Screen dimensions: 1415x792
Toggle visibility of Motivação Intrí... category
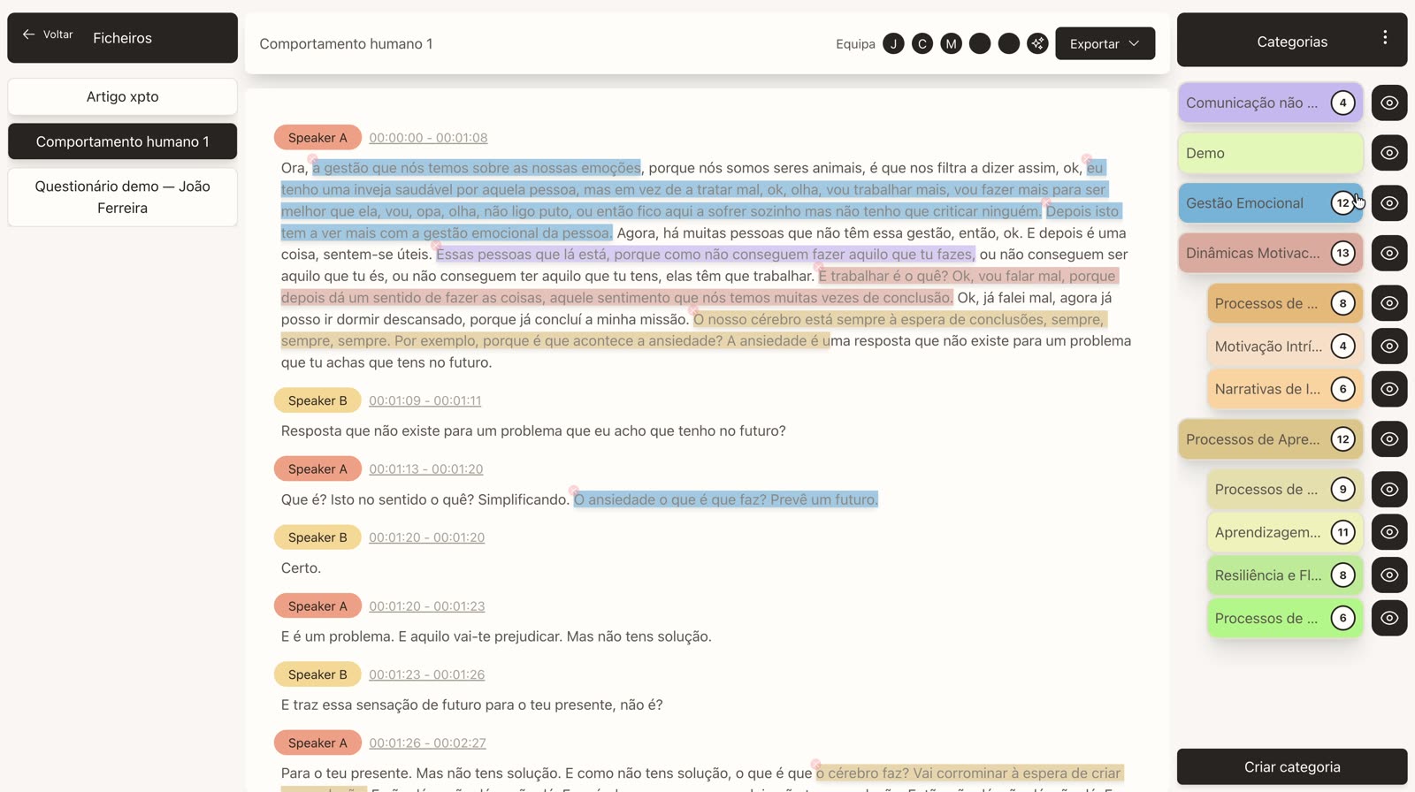click(1389, 346)
